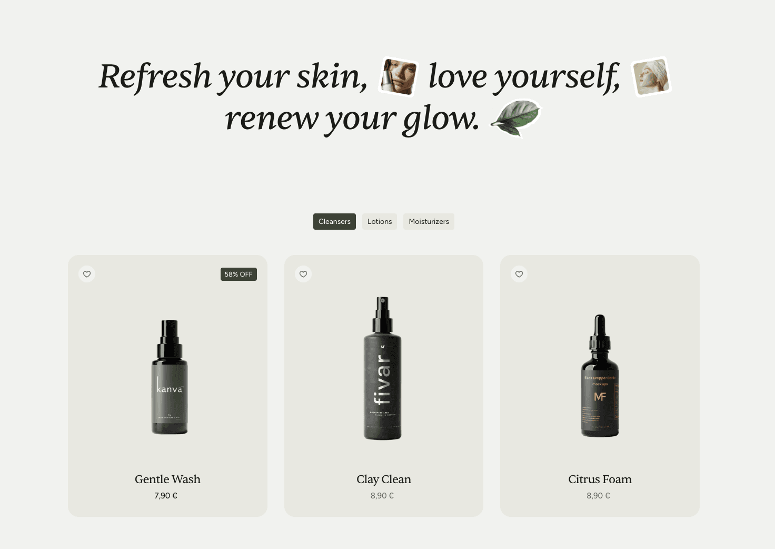The height and width of the screenshot is (549, 775).
Task: Click the green leaf sticker
Action: click(515, 118)
